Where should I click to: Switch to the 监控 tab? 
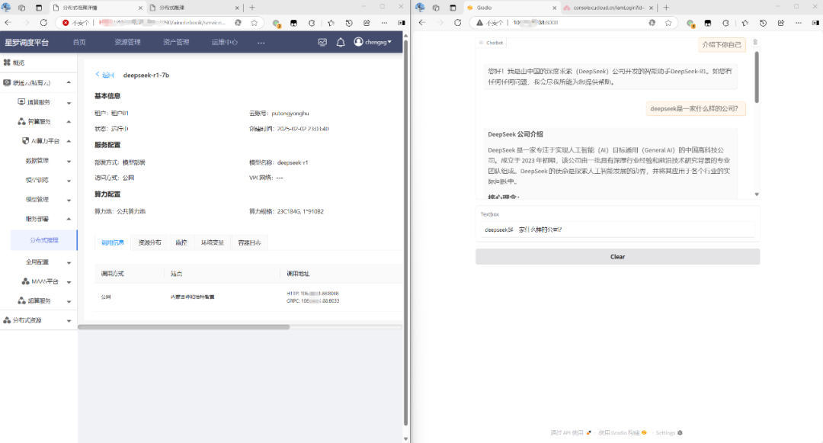[x=181, y=242]
